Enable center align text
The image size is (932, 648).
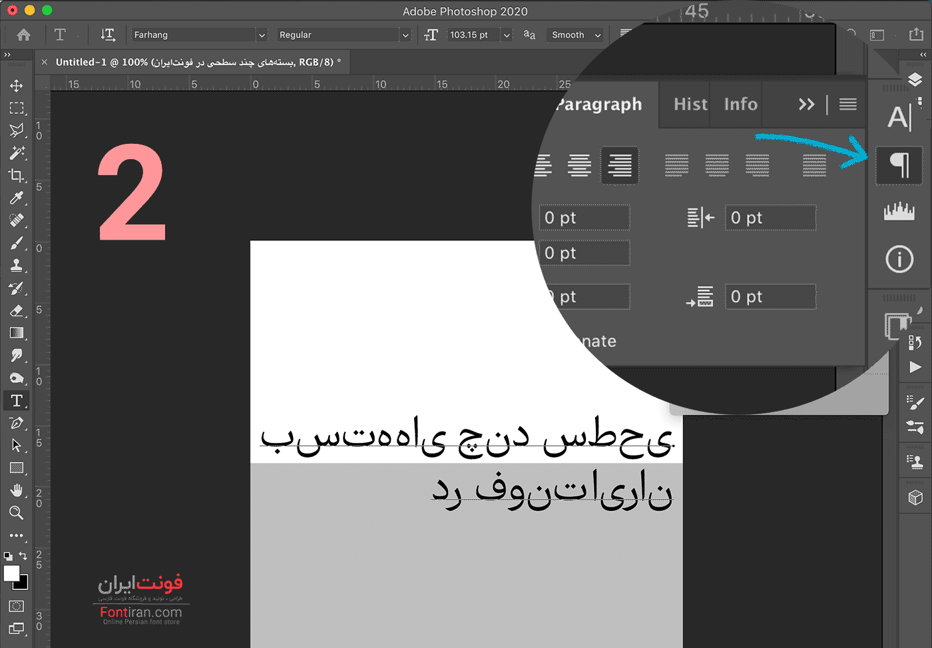(x=579, y=164)
